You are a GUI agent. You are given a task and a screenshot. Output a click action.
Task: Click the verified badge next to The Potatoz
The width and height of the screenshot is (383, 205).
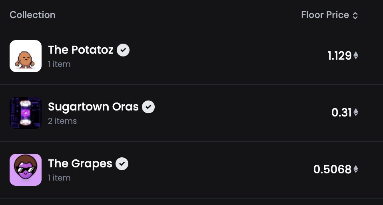(x=123, y=50)
